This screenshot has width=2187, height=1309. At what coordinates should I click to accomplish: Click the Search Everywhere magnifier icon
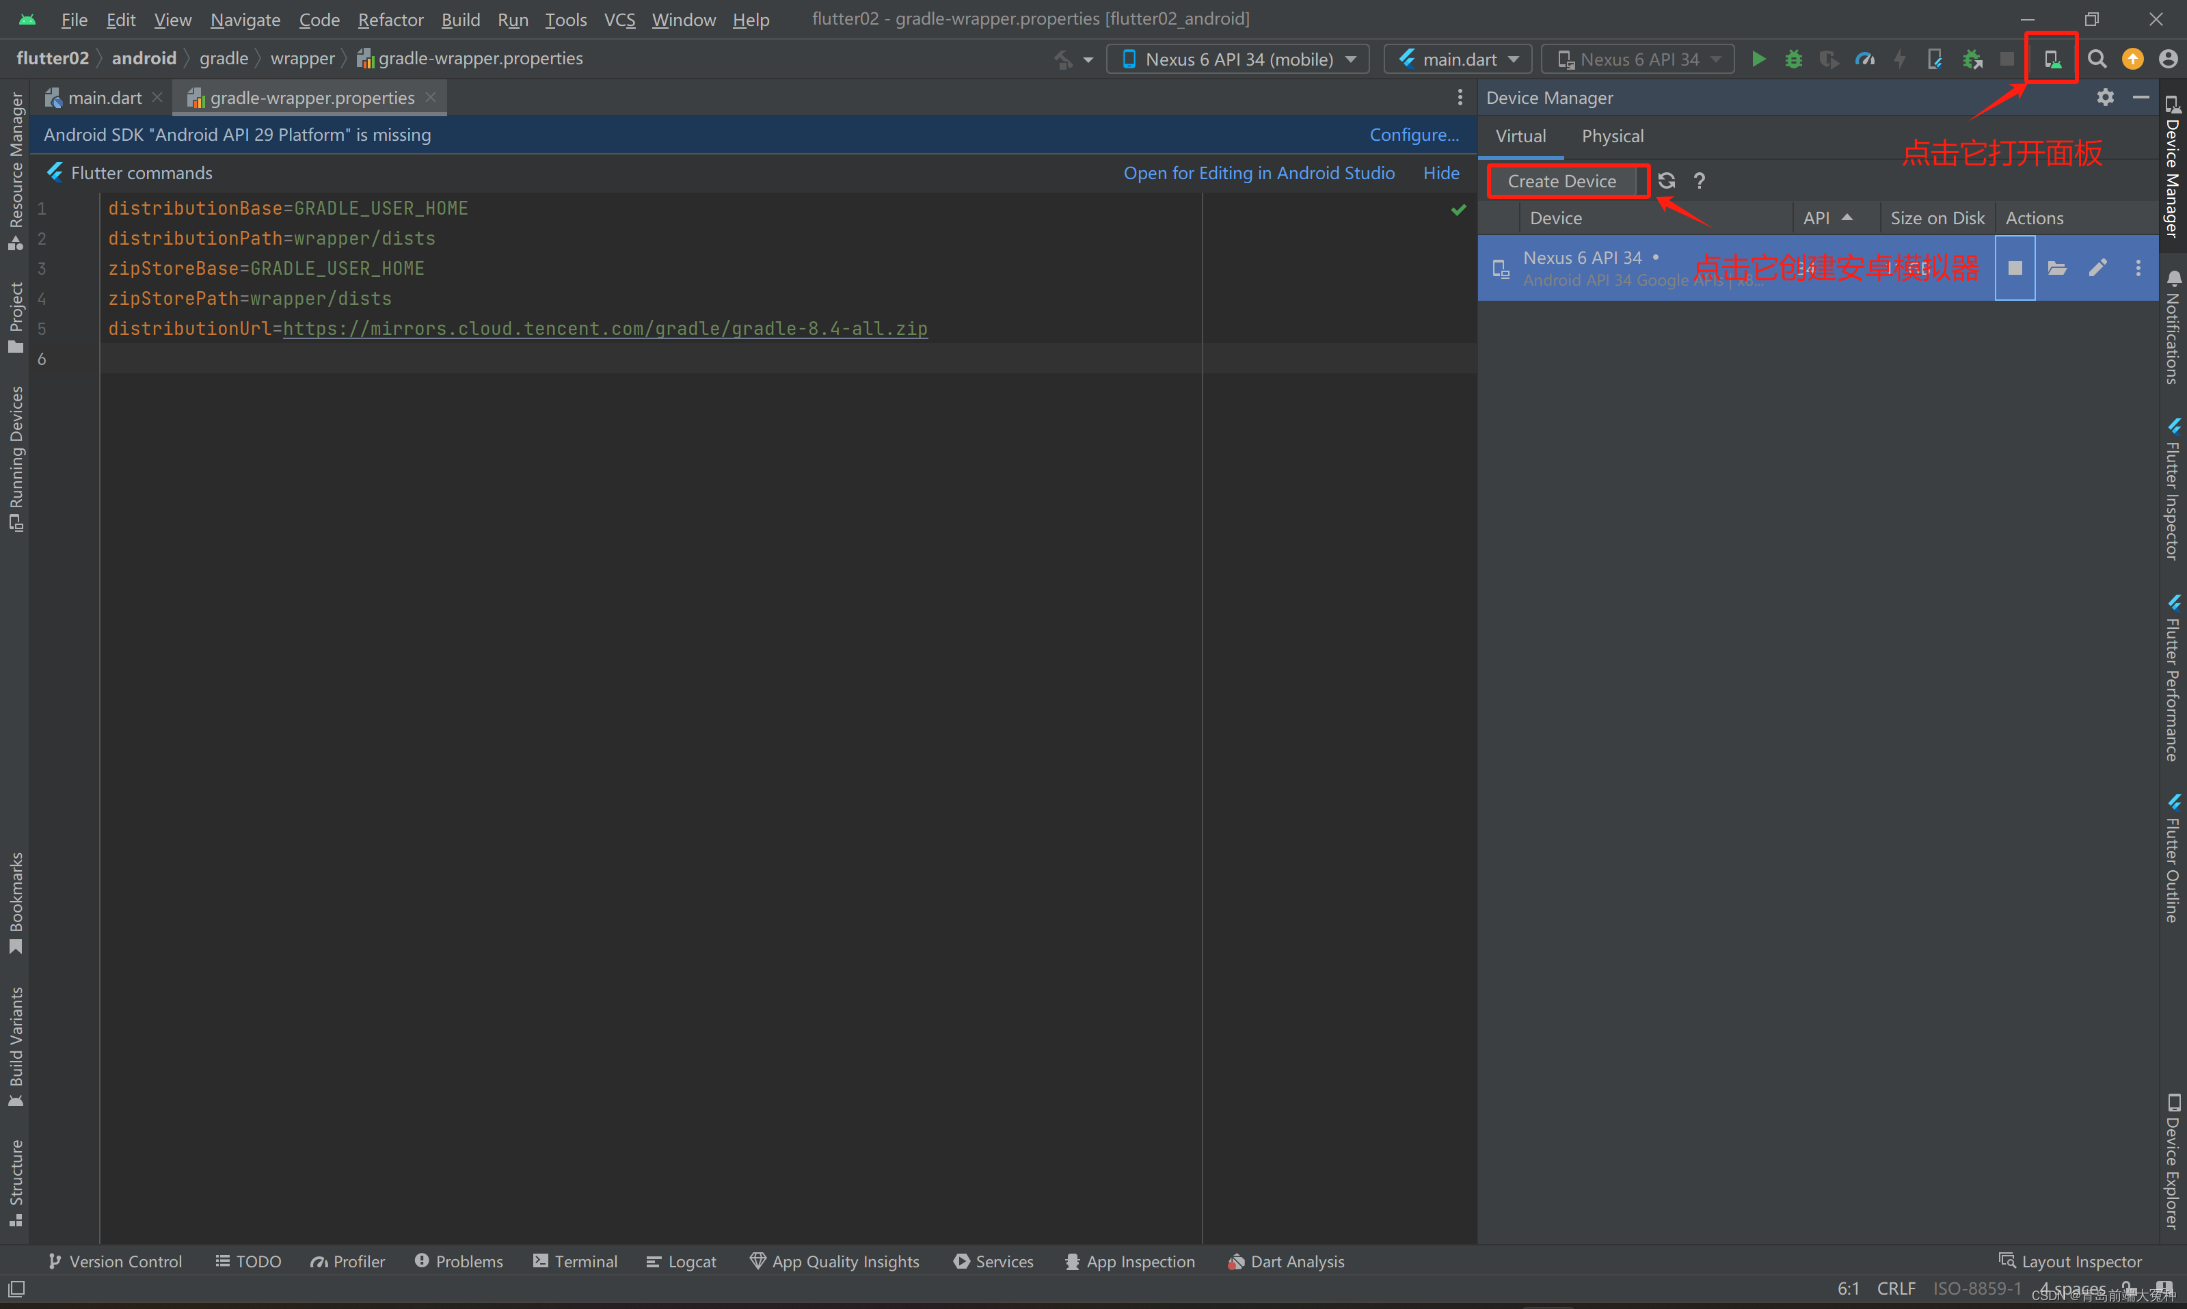point(2097,59)
